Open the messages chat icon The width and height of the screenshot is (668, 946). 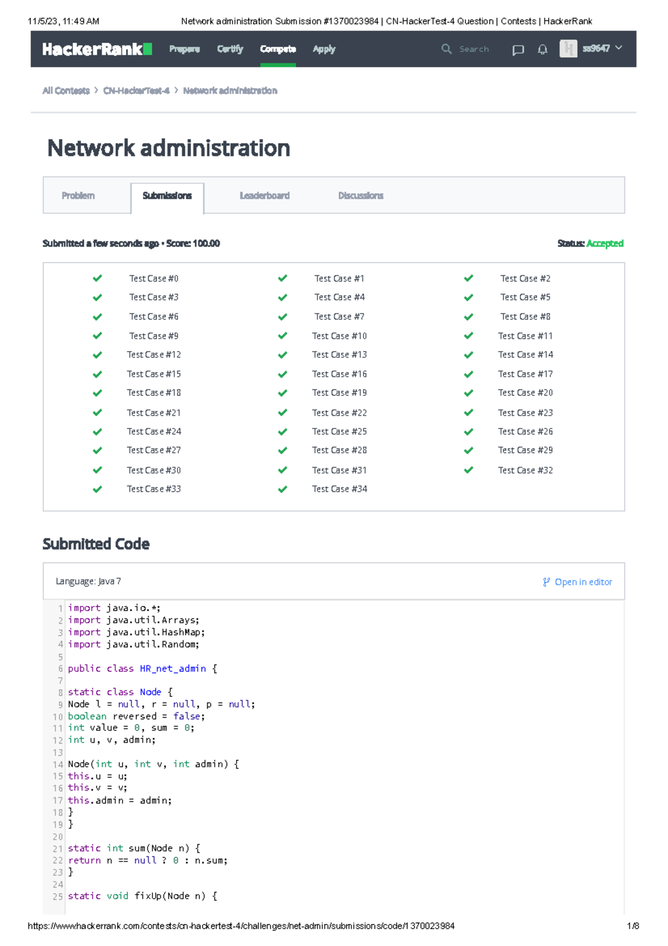[518, 50]
